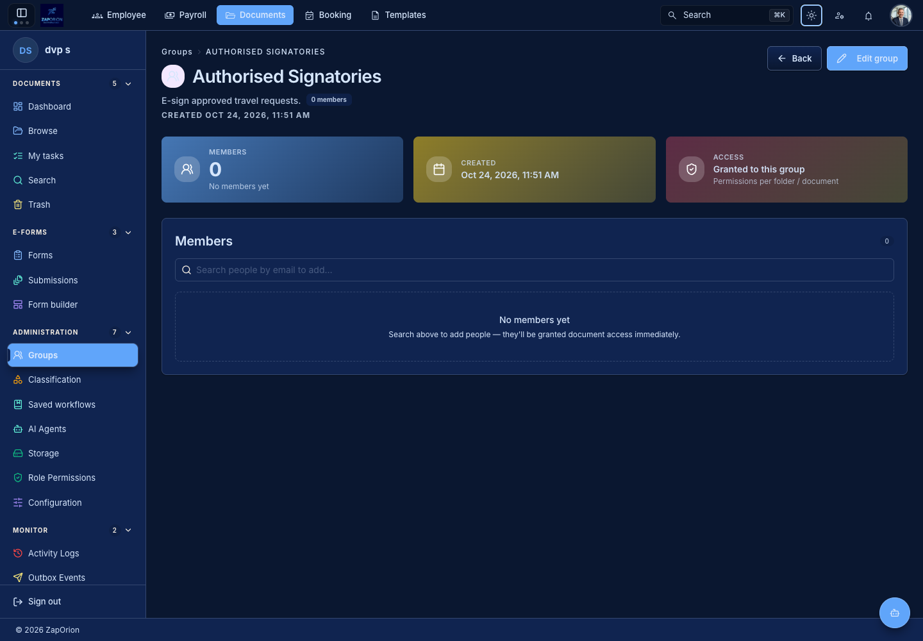This screenshot has width=923, height=641.
Task: Open Browse in the sidebar
Action: coord(73,131)
